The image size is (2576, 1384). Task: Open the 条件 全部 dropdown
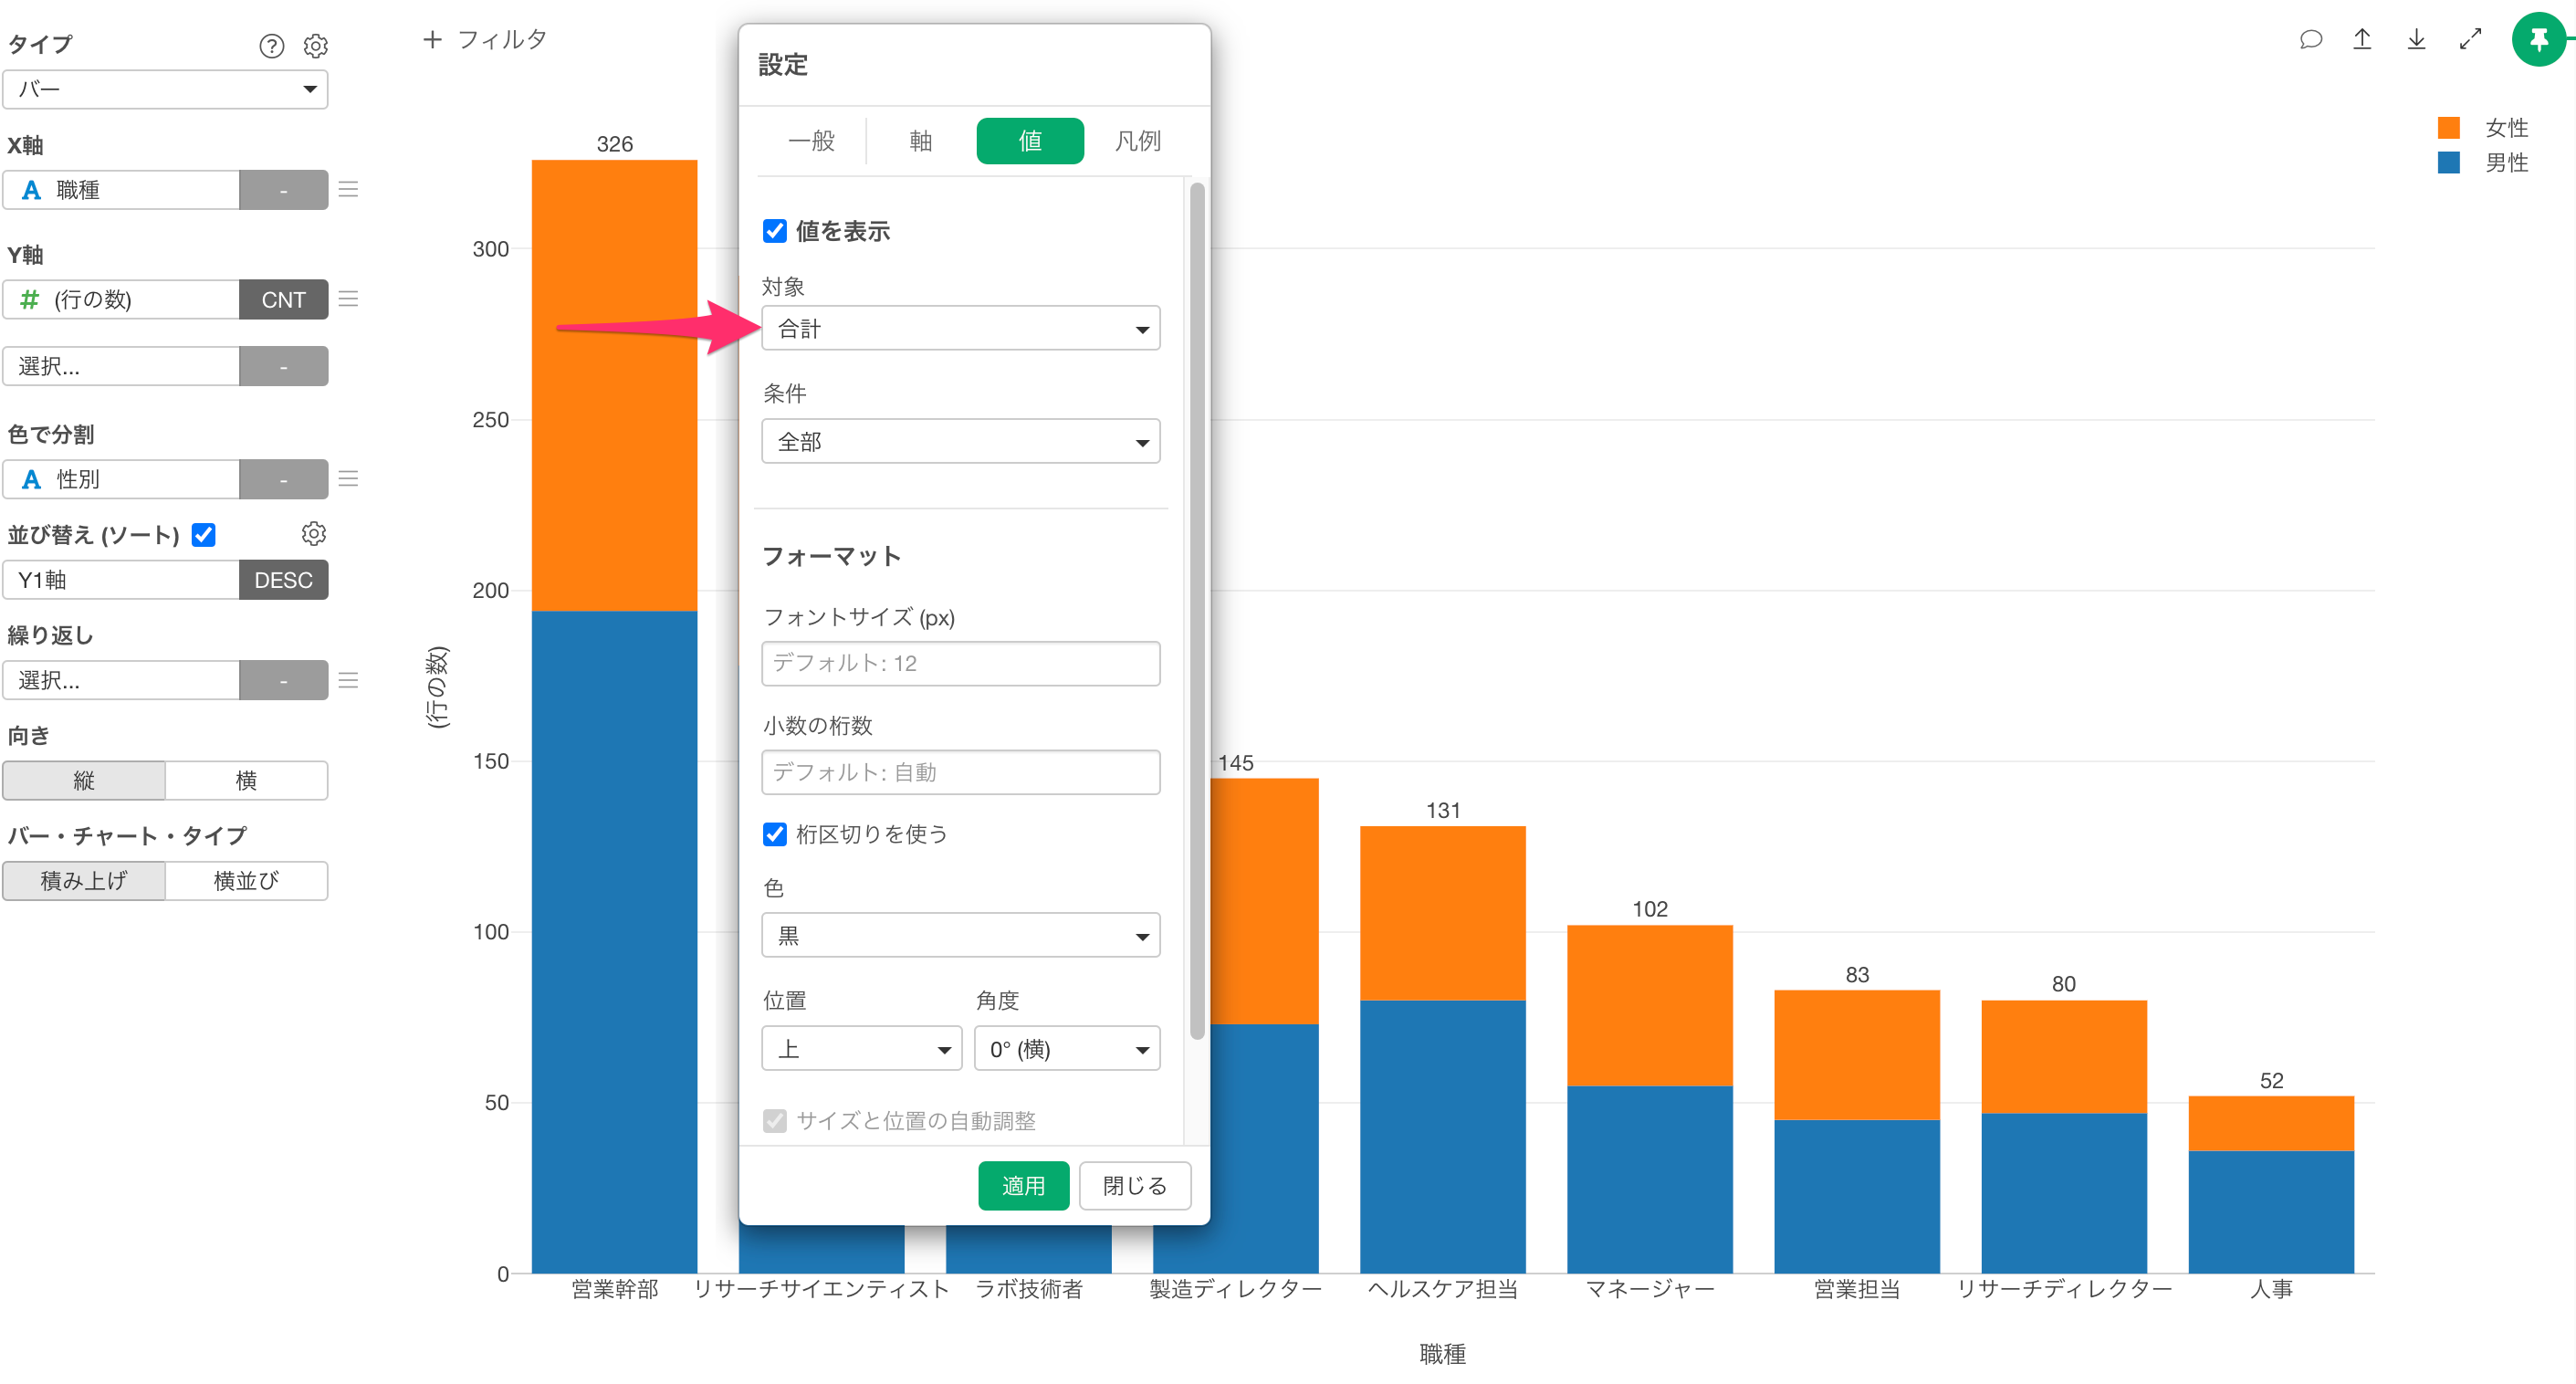coord(960,441)
